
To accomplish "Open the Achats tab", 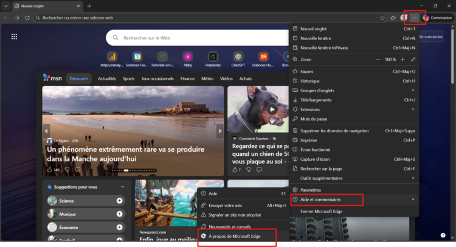I will pos(246,79).
